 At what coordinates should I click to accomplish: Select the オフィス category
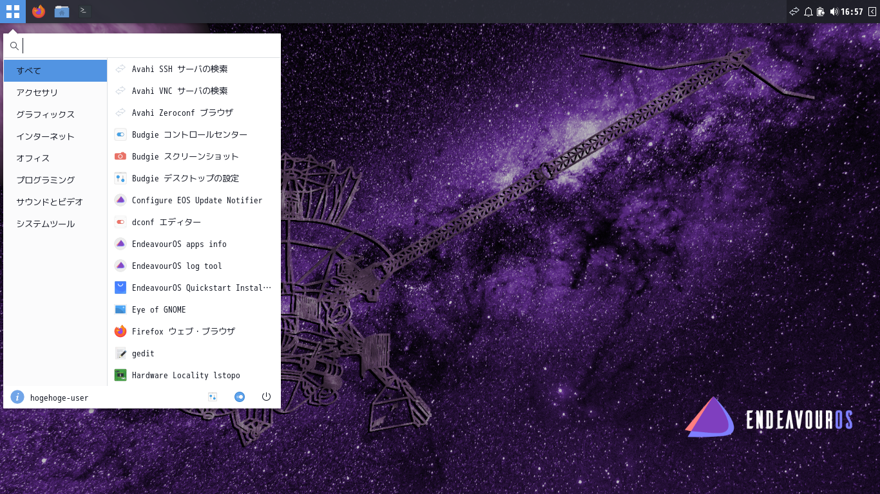click(55, 158)
